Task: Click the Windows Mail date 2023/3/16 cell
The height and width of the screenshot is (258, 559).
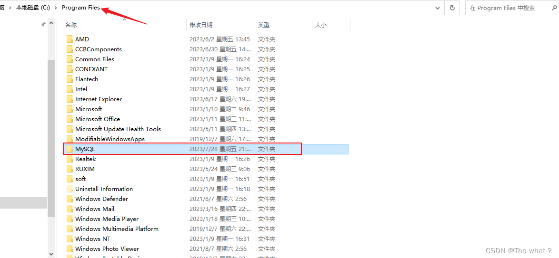Action: (x=220, y=209)
